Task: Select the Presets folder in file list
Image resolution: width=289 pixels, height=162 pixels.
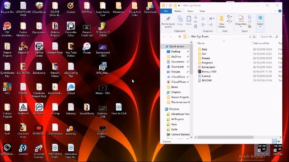Action: tap(206, 58)
